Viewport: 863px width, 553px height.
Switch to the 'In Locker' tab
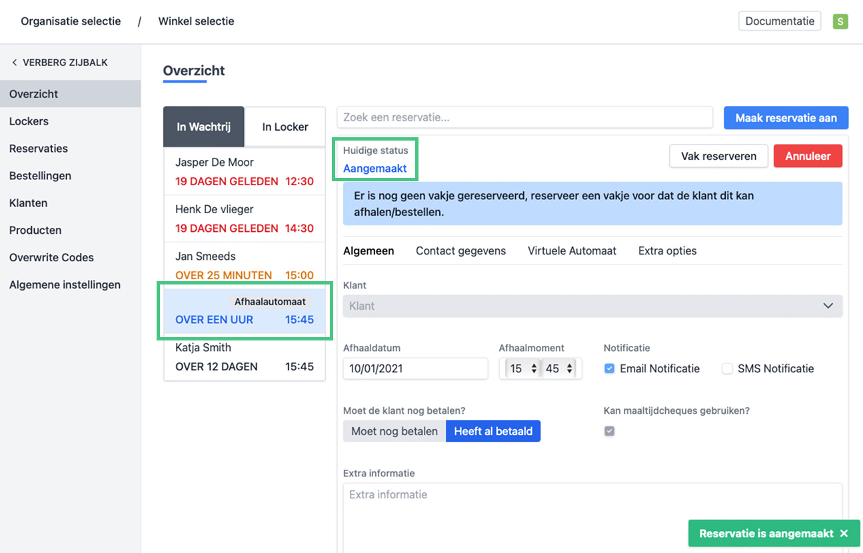pyautogui.click(x=285, y=127)
